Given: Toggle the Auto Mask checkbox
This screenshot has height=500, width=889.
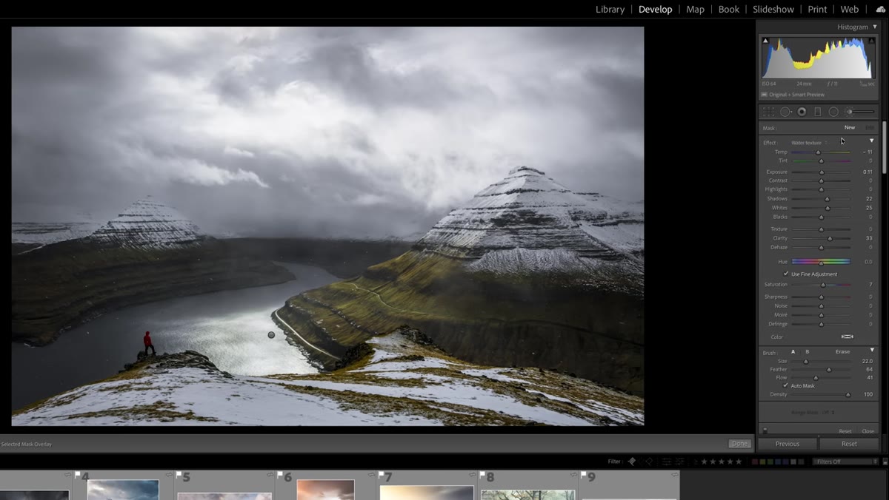Looking at the screenshot, I should tap(786, 385).
